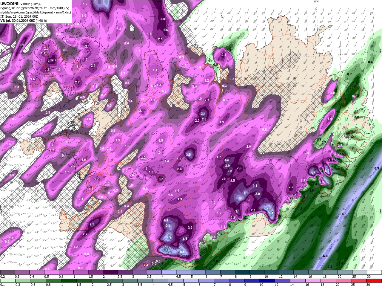Click the 'IT: Sun. 28. 01. 2024 00Z' line

click(19, 16)
